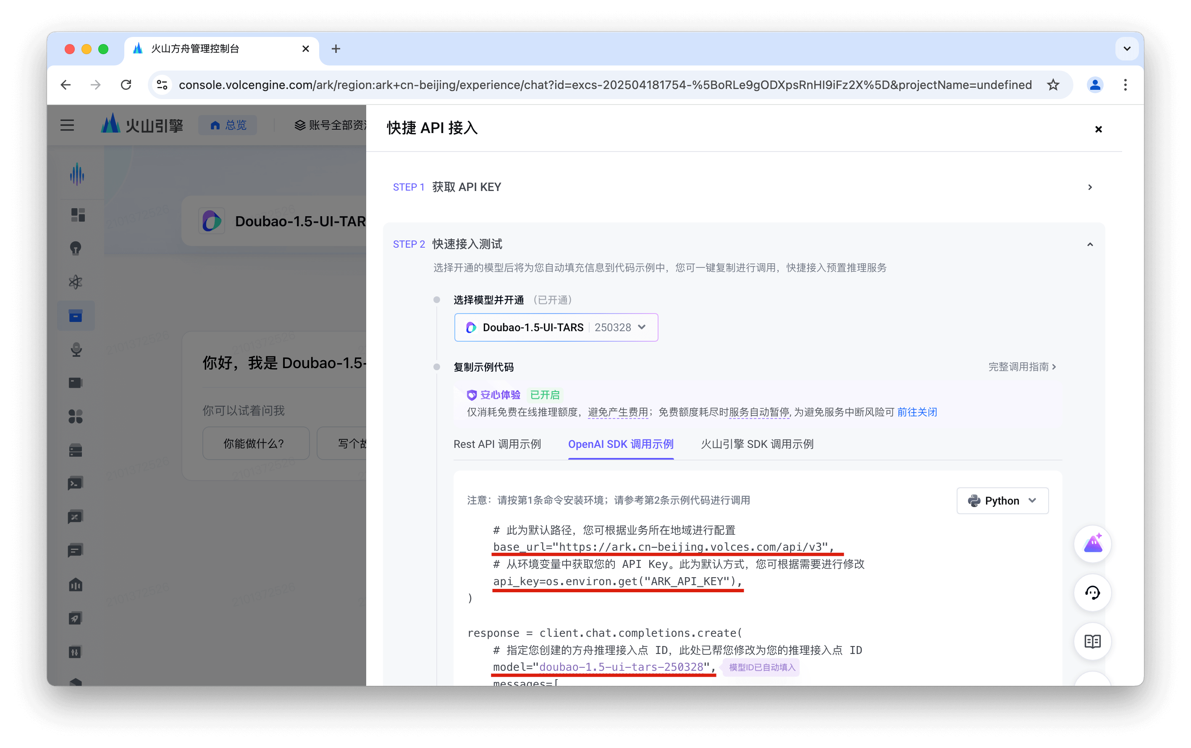Click the lightbulb icon in sidebar

pos(76,248)
